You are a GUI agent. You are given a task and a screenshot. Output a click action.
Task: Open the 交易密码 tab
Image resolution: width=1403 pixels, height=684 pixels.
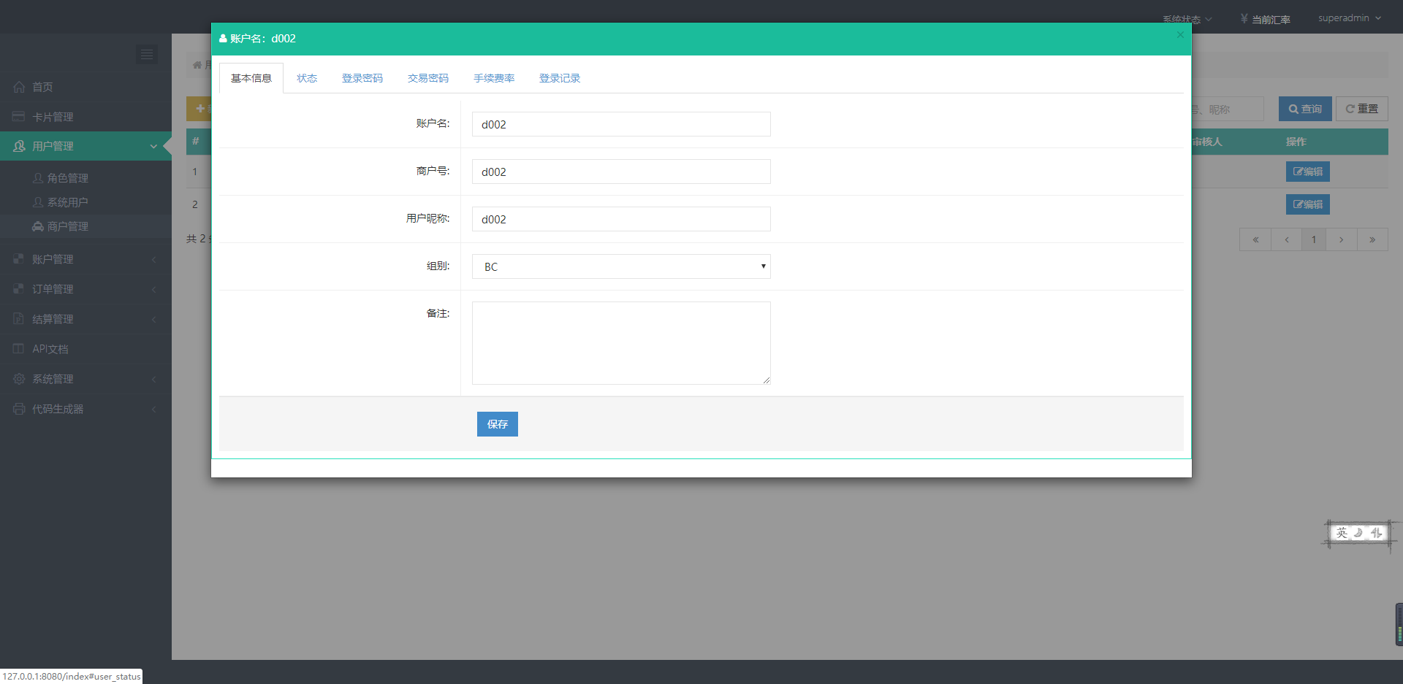pyautogui.click(x=428, y=78)
